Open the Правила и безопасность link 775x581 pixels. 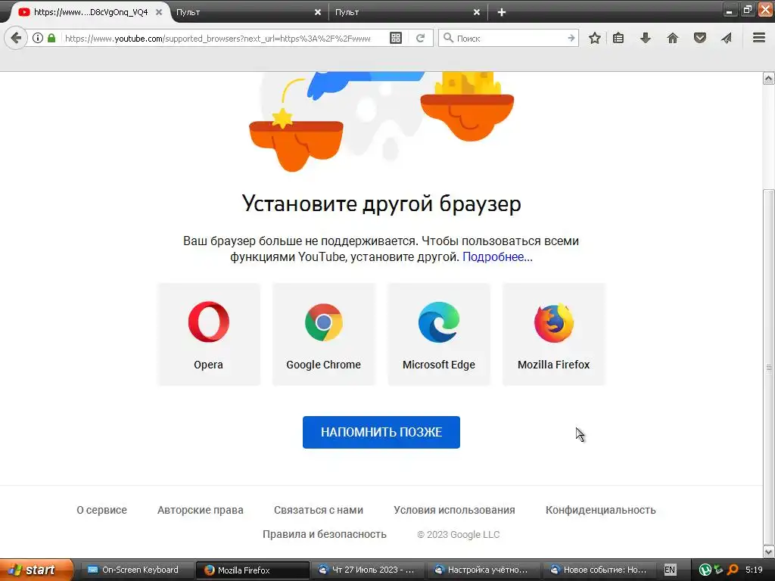point(324,534)
